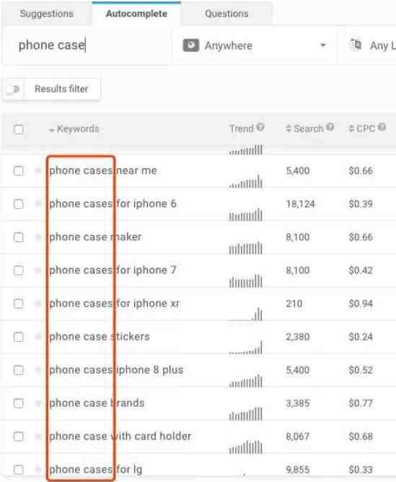Open keyword phone case brands

click(x=97, y=403)
